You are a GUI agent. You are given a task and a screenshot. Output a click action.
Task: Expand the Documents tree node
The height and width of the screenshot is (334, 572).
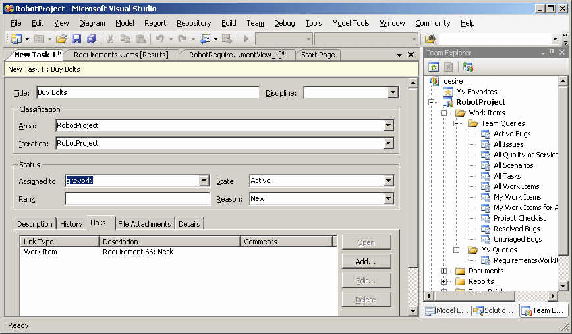point(444,271)
